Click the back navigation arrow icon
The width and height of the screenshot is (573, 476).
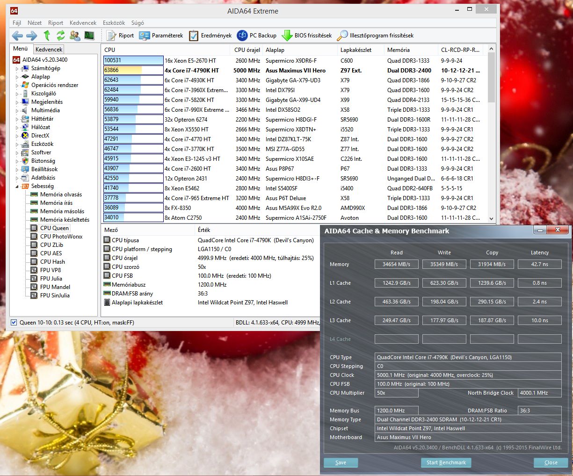pos(17,36)
